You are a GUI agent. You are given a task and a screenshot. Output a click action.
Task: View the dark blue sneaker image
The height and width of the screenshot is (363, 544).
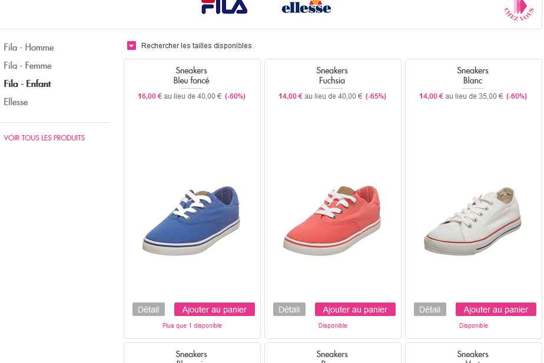tap(191, 220)
